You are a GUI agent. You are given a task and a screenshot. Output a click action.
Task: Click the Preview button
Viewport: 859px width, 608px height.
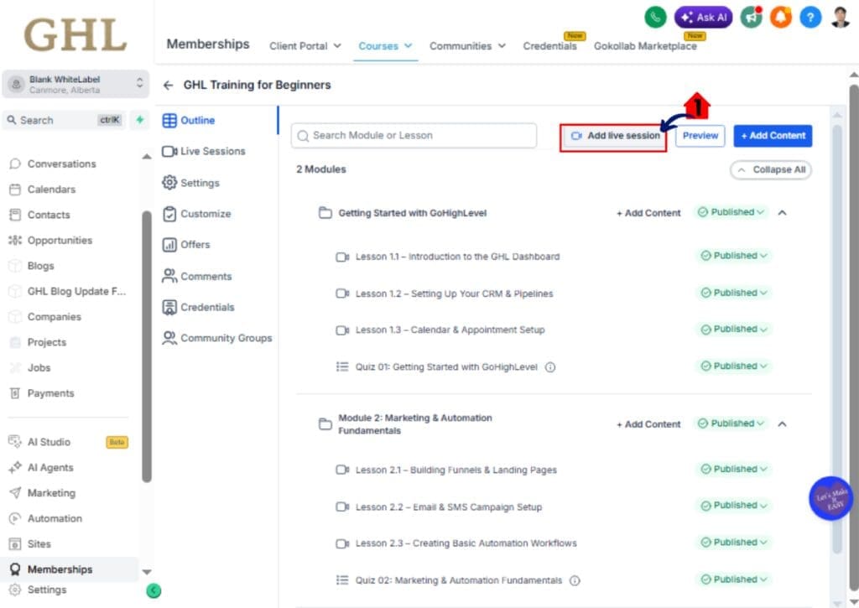tap(700, 136)
